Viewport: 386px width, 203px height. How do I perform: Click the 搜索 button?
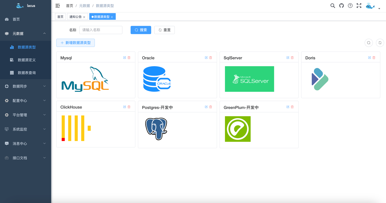(x=141, y=30)
